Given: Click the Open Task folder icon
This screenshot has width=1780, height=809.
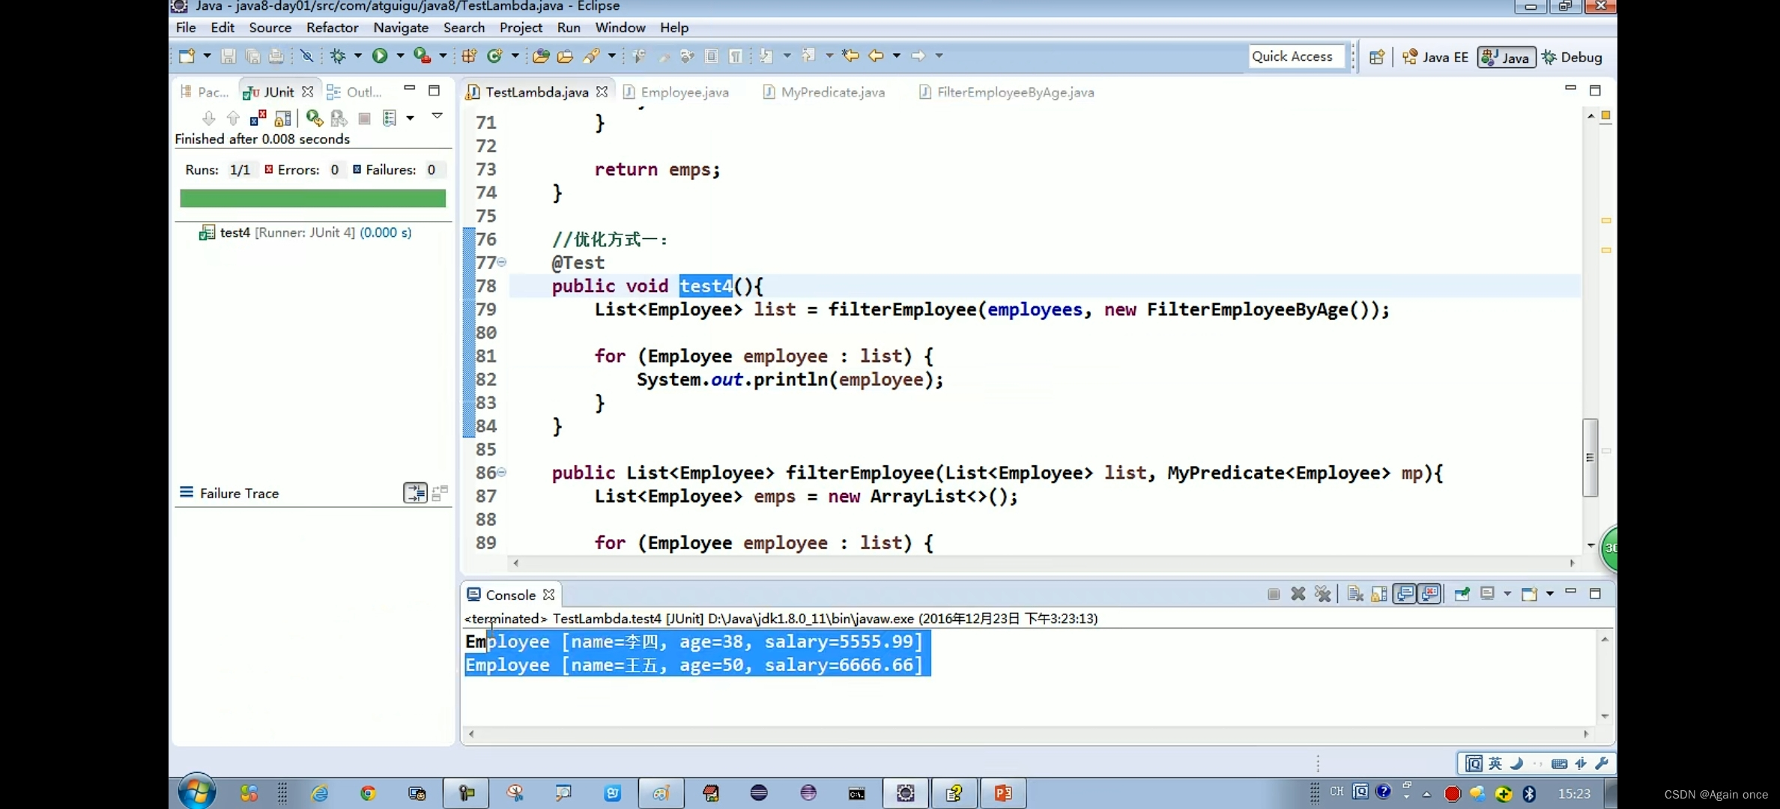Looking at the screenshot, I should tap(565, 55).
